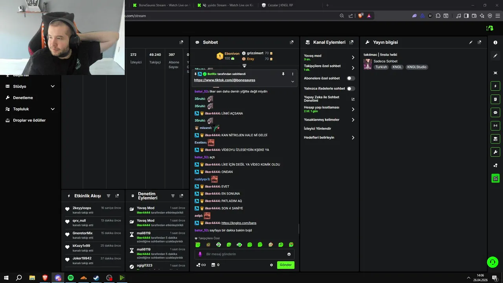Switch to BoneSaures Stream browser tab

tap(162, 5)
